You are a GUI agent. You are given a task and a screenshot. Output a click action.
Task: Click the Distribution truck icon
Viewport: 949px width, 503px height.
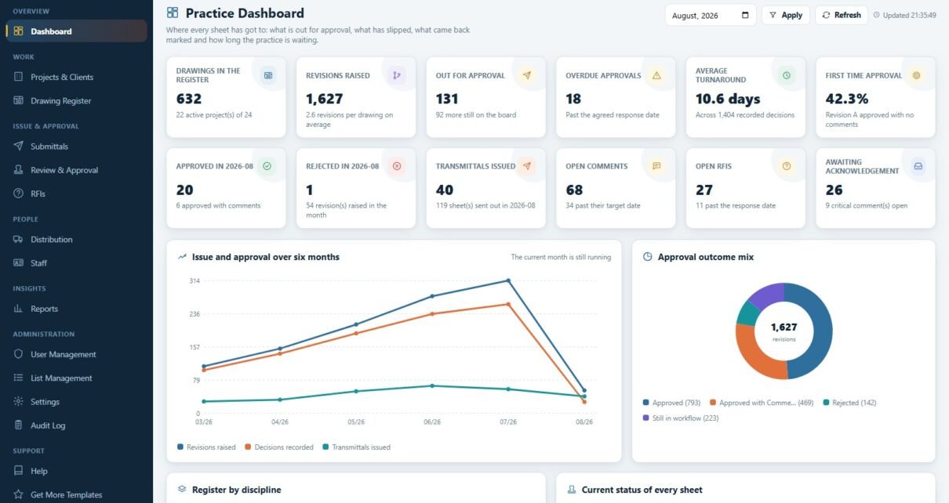click(18, 239)
